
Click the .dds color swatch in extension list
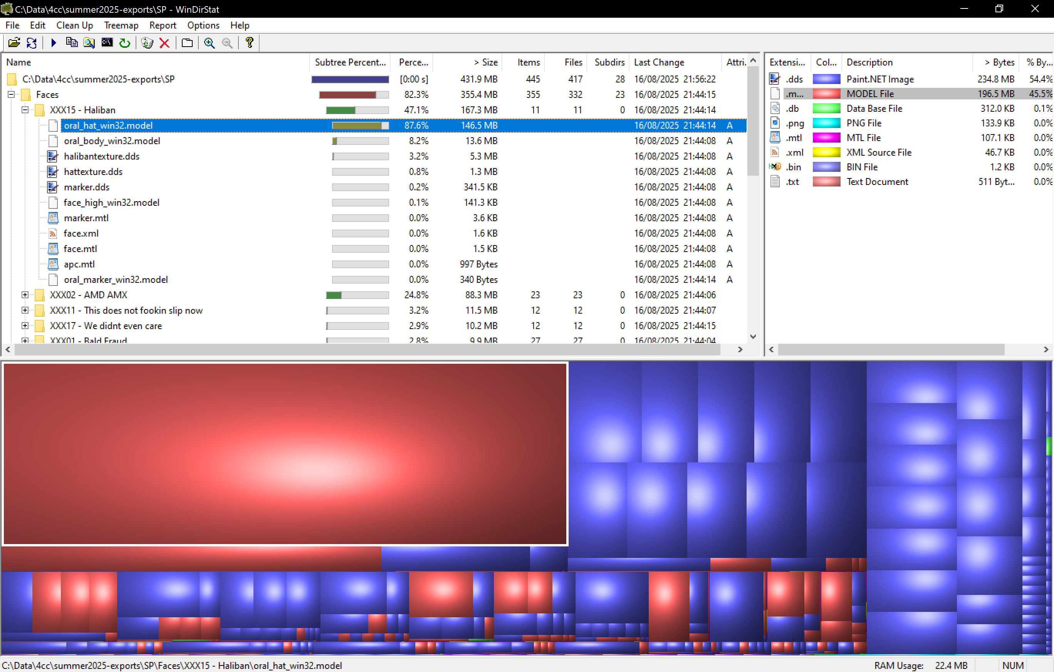pyautogui.click(x=826, y=79)
